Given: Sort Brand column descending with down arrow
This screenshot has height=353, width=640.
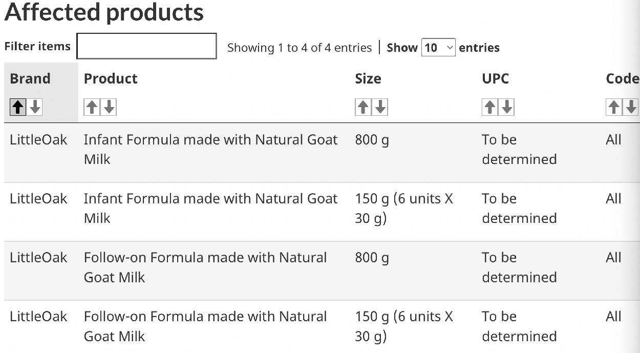Looking at the screenshot, I should click(34, 107).
